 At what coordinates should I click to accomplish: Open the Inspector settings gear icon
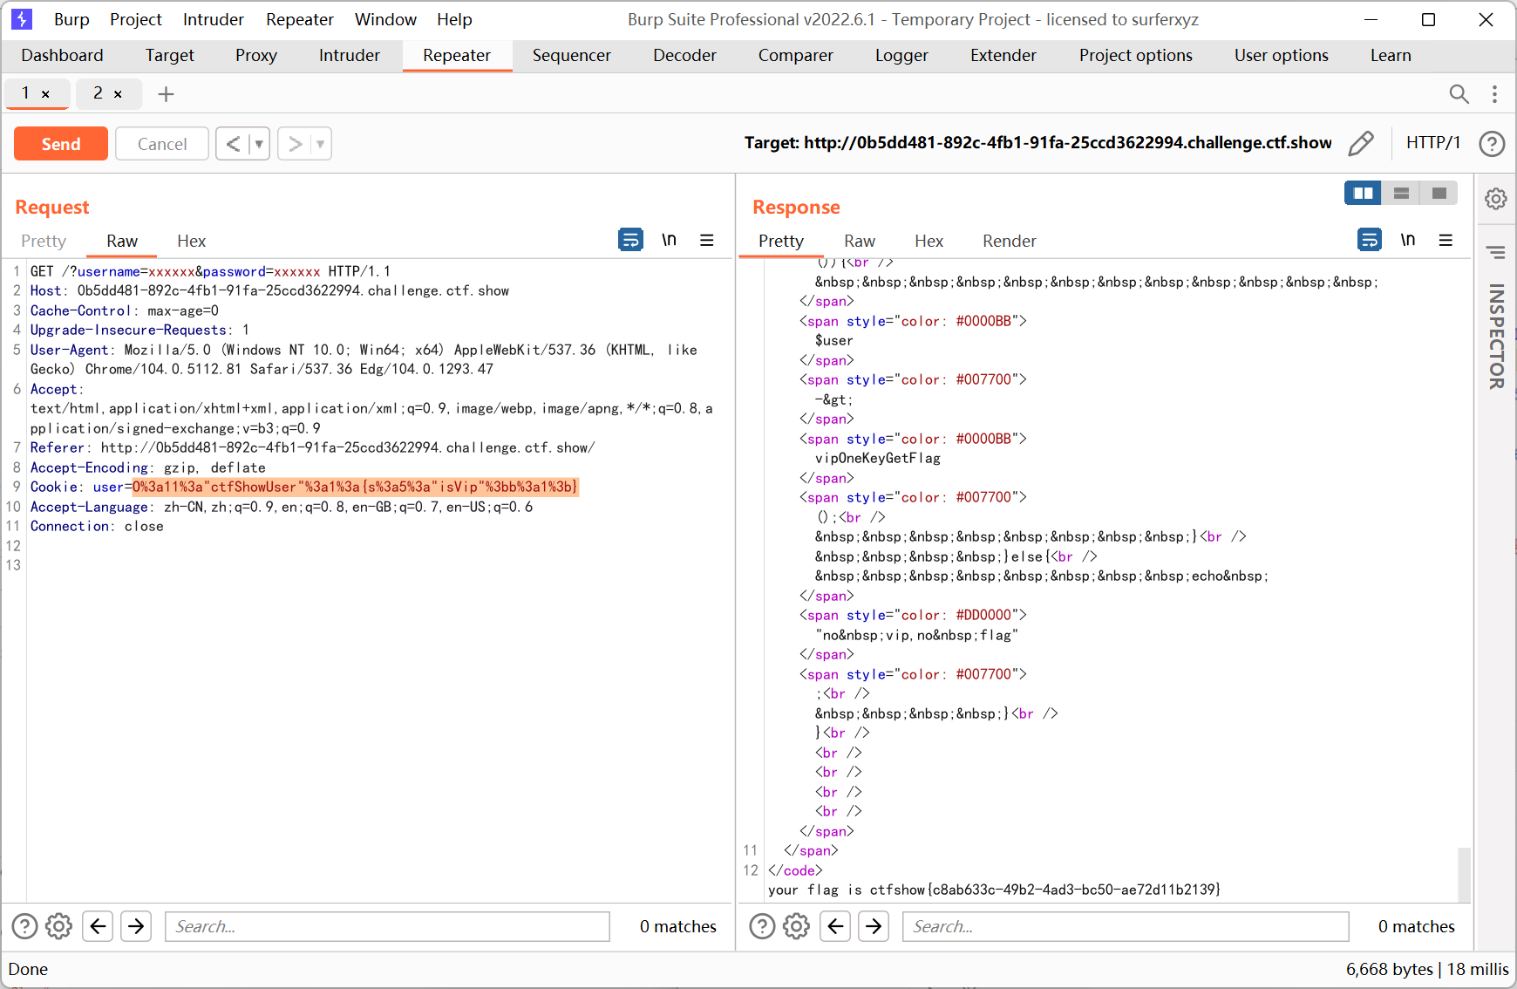[1496, 199]
